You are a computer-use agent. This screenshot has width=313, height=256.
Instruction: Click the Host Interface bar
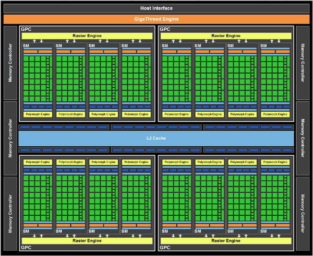pyautogui.click(x=156, y=8)
